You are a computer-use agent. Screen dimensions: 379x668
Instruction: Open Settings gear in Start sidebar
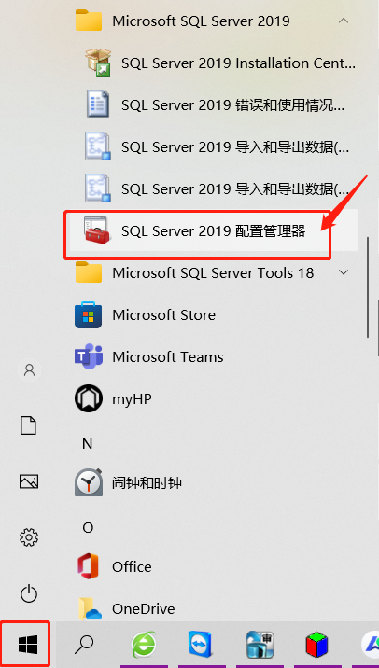29,536
